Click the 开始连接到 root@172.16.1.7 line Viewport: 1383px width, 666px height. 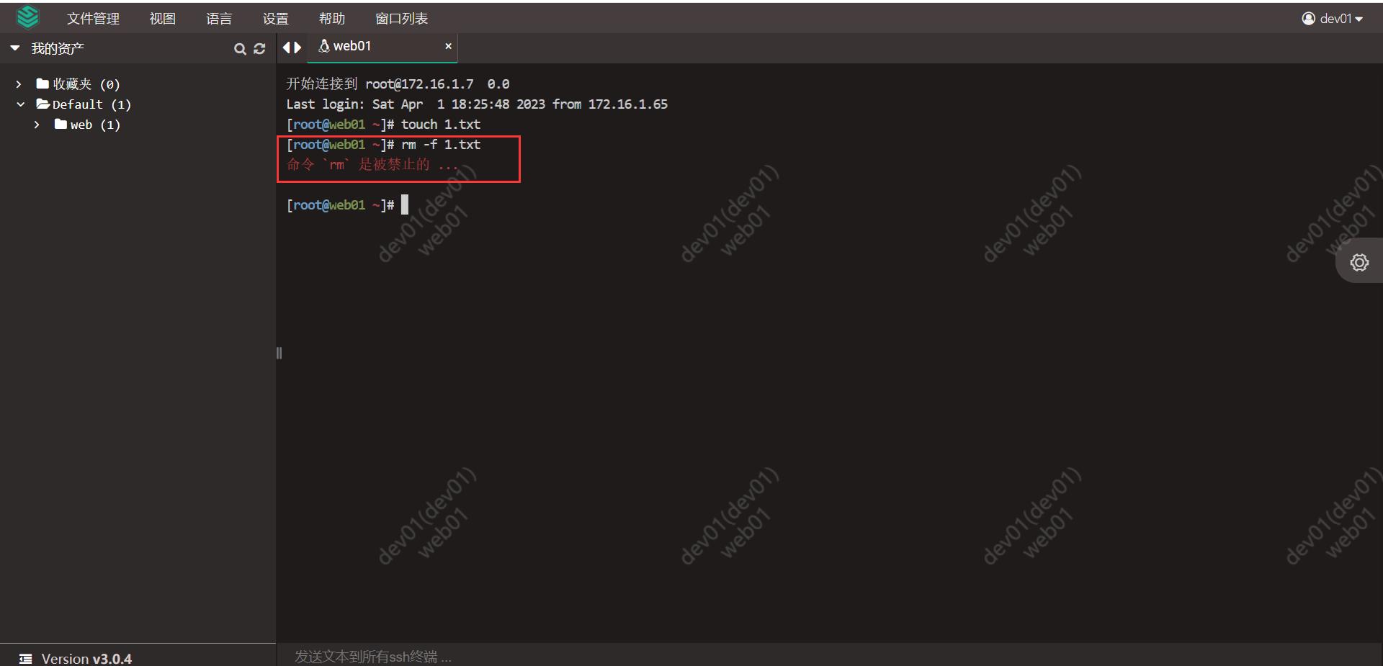coord(398,84)
